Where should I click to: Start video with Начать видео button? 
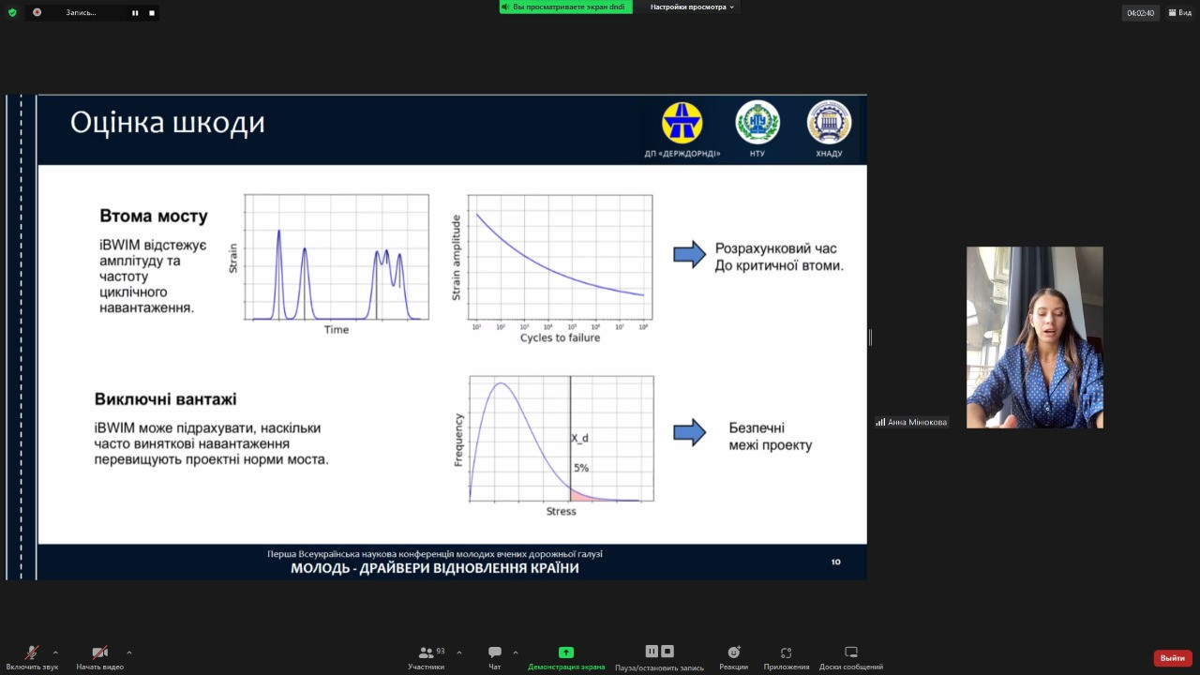click(99, 653)
